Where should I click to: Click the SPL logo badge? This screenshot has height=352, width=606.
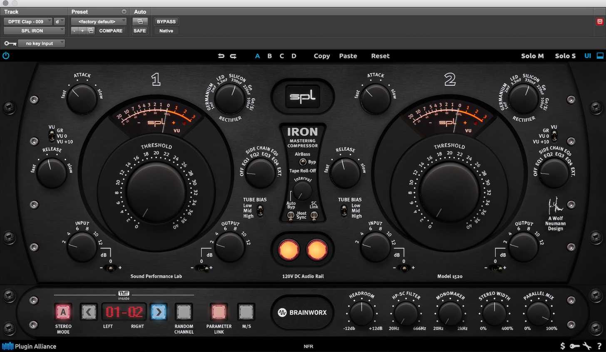303,97
